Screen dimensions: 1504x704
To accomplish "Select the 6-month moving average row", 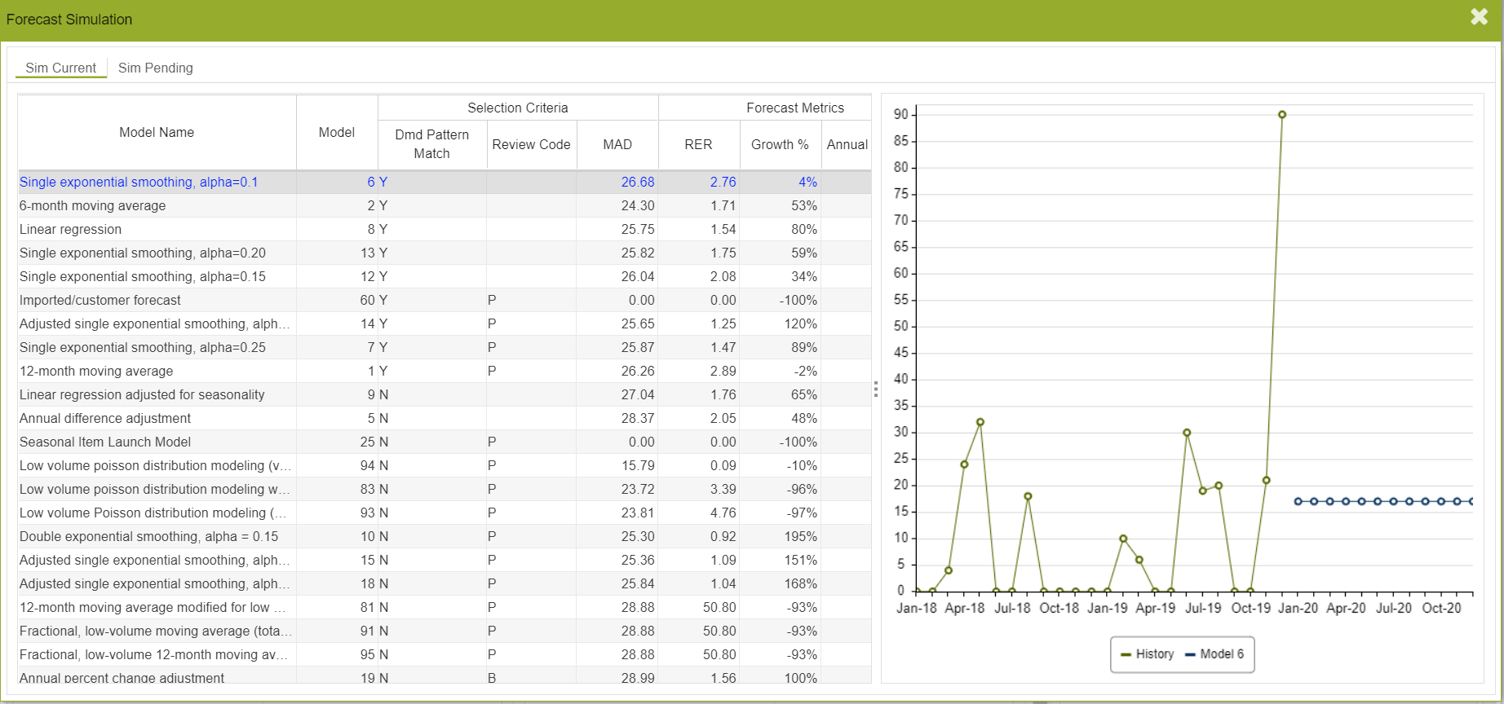I will tap(92, 206).
